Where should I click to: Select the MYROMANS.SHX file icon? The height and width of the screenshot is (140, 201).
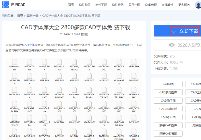pyautogui.click(x=119, y=117)
